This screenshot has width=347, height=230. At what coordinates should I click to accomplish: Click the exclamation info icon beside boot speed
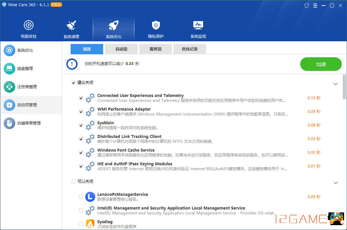[x=72, y=64]
